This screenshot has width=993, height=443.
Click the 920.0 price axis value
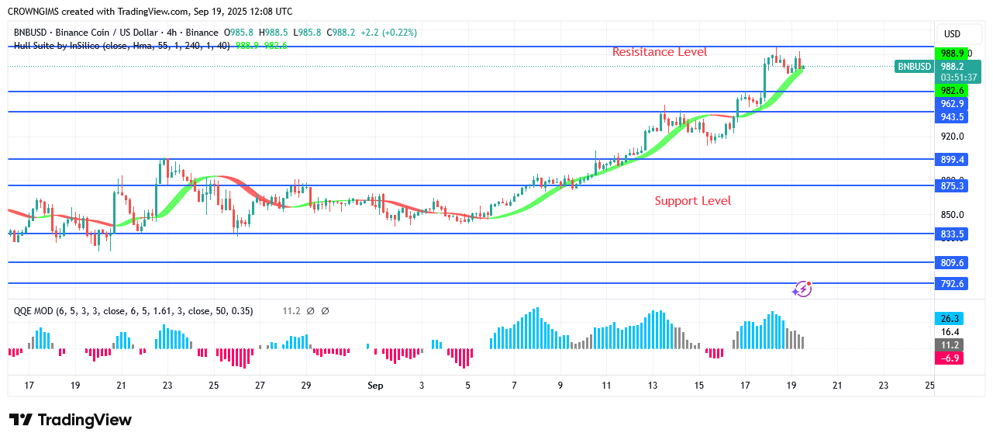[952, 137]
